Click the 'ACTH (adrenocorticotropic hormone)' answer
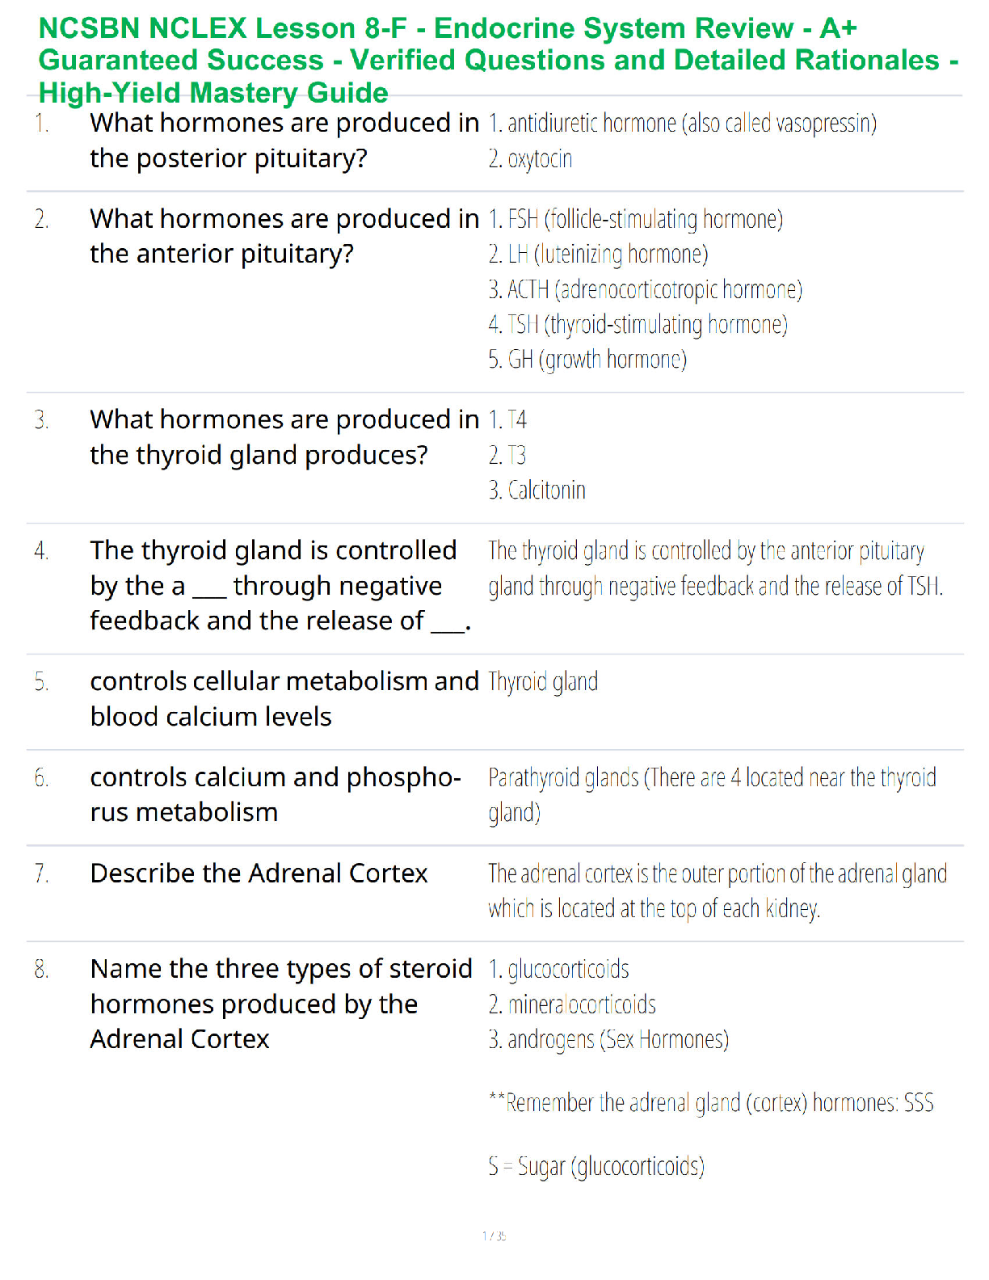The width and height of the screenshot is (989, 1280). coord(646,289)
